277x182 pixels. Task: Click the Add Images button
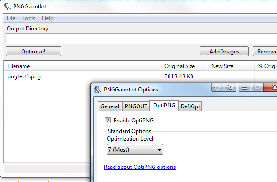[224, 52]
